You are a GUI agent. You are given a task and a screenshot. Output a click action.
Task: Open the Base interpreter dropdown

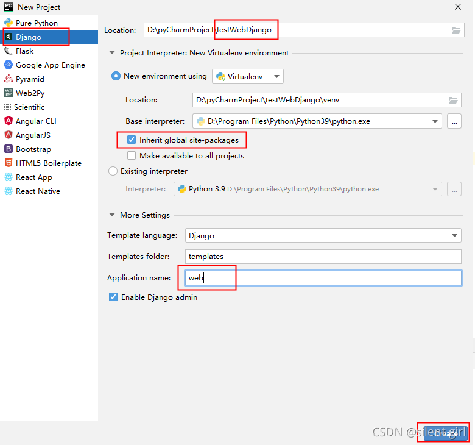coord(317,121)
